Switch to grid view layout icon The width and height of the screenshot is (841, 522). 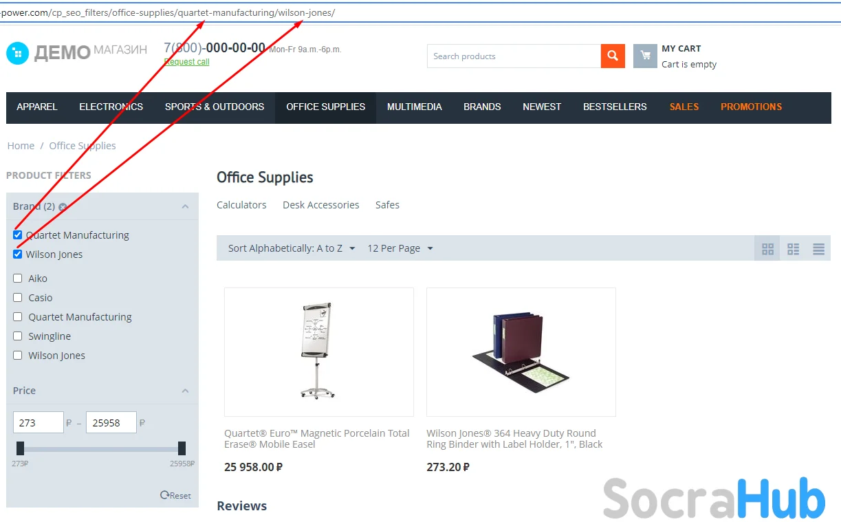[x=768, y=249]
